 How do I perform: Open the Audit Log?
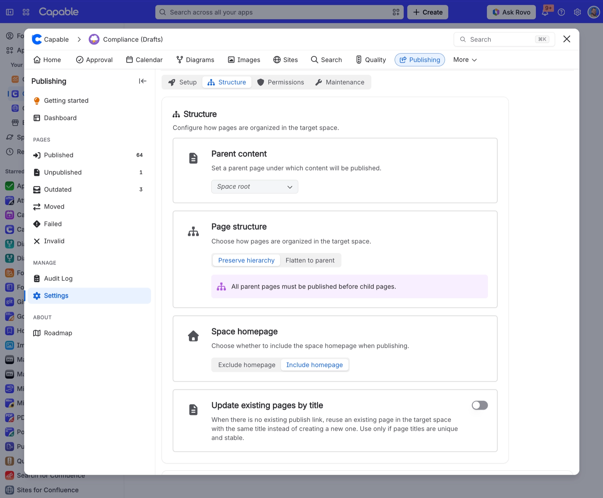(x=89, y=278)
